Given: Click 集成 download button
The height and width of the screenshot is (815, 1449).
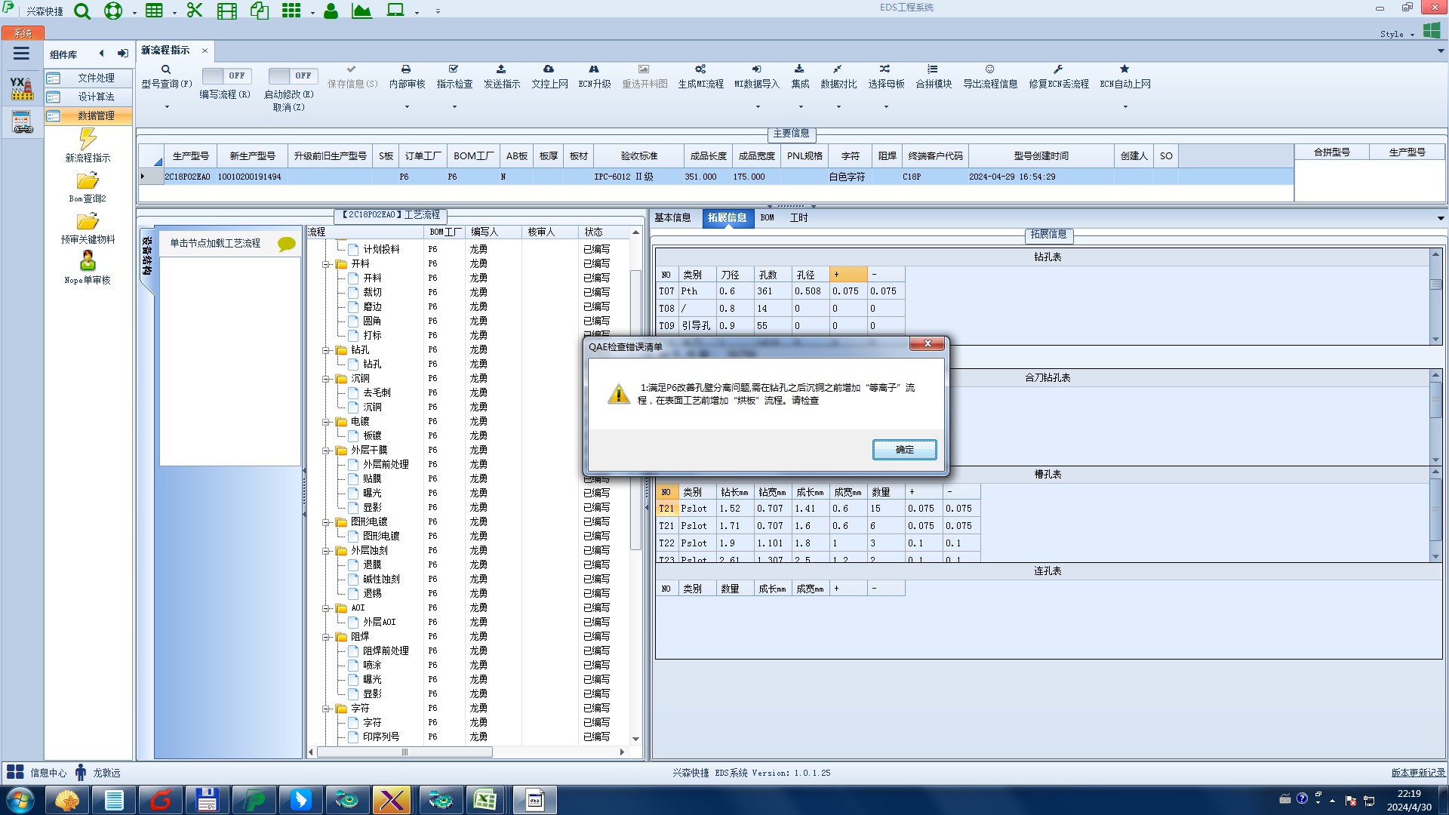Looking at the screenshot, I should pyautogui.click(x=800, y=77).
